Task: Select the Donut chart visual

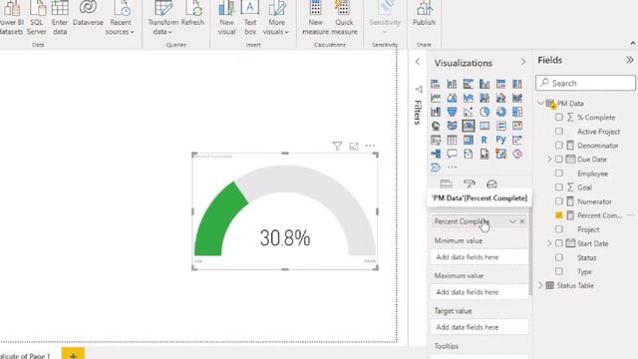Action: (500, 112)
